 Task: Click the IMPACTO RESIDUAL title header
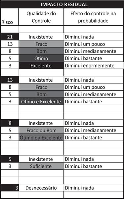pos(62,4)
